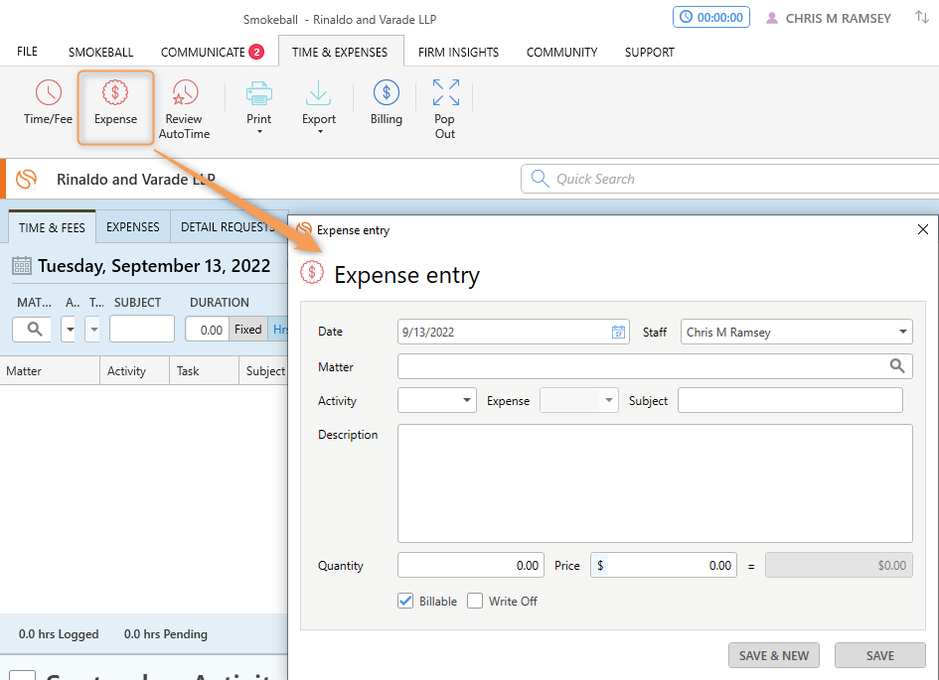Viewport: 939px width, 680px height.
Task: Click the Matter column header
Action: click(x=50, y=371)
